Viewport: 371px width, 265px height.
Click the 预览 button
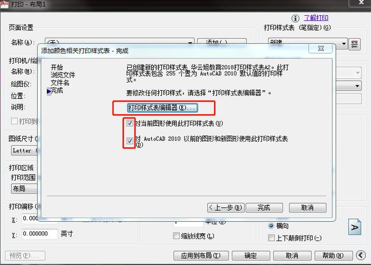coord(25,256)
